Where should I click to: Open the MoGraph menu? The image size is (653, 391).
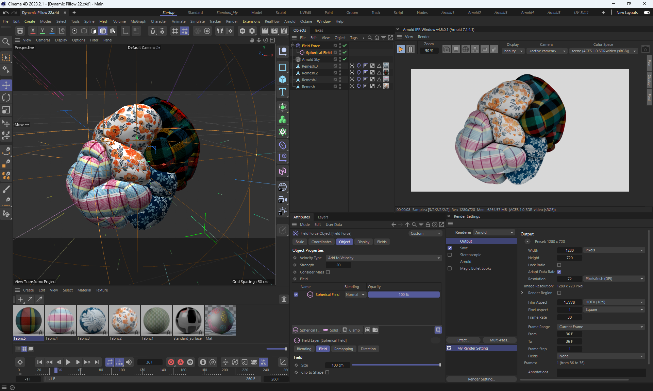[138, 21]
